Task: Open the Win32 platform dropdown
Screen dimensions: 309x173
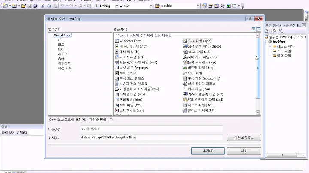Action: (151, 6)
